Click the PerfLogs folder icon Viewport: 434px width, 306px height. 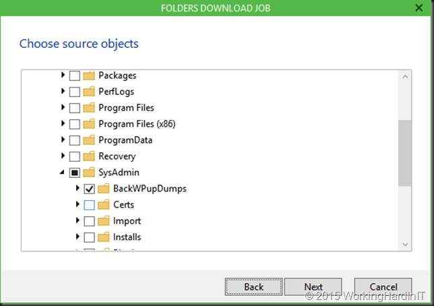[89, 92]
